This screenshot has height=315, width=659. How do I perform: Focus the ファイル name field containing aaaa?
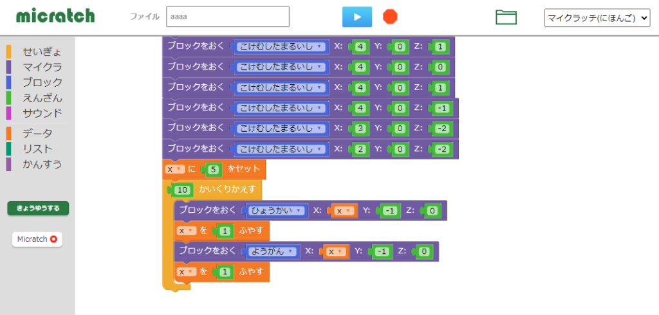tap(228, 17)
